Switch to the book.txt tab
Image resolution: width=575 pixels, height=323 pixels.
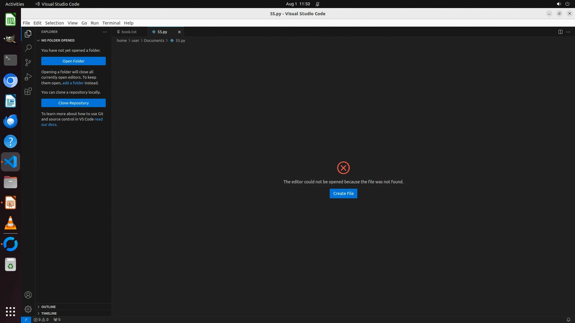[129, 32]
